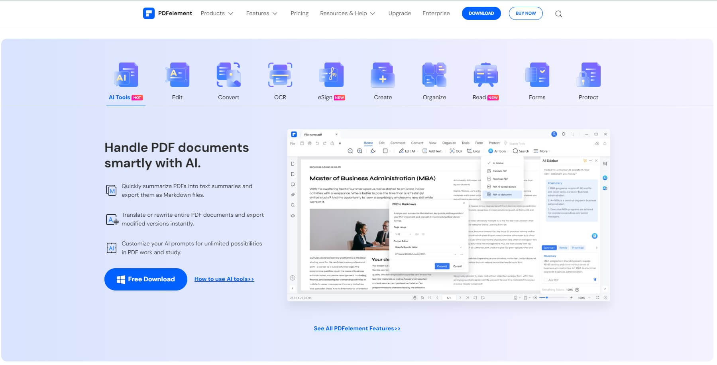Select the eSign feature icon tab
717x365 pixels.
[x=331, y=82]
